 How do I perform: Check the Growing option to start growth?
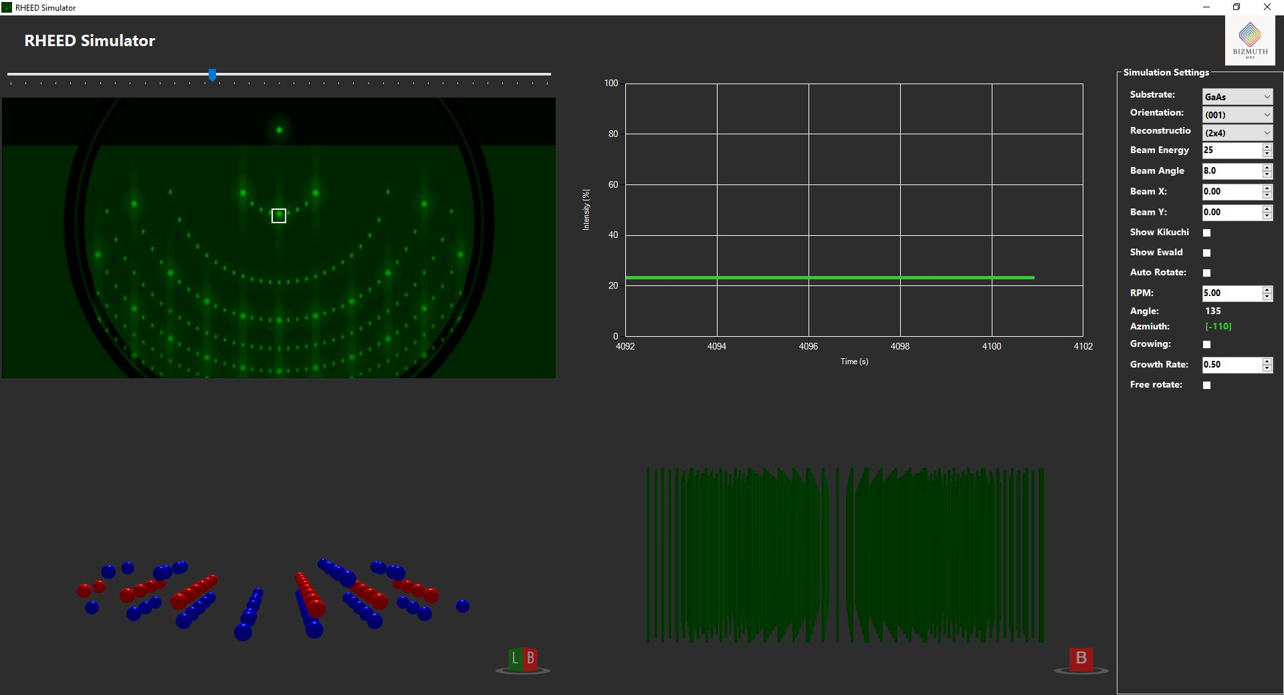[x=1206, y=344]
